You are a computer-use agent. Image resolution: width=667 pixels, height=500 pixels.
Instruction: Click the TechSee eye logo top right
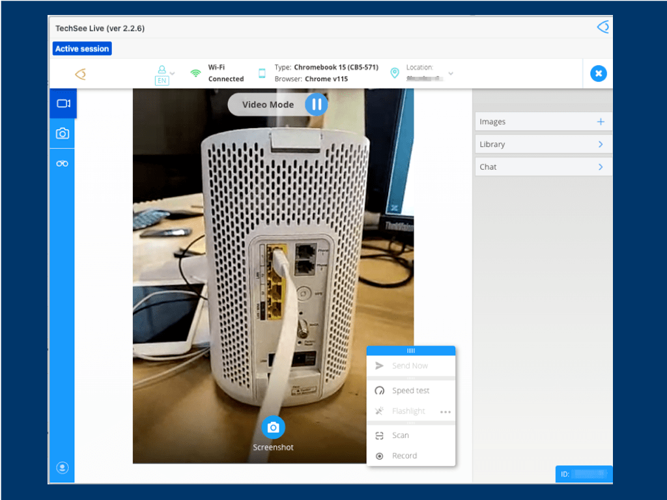point(603,27)
